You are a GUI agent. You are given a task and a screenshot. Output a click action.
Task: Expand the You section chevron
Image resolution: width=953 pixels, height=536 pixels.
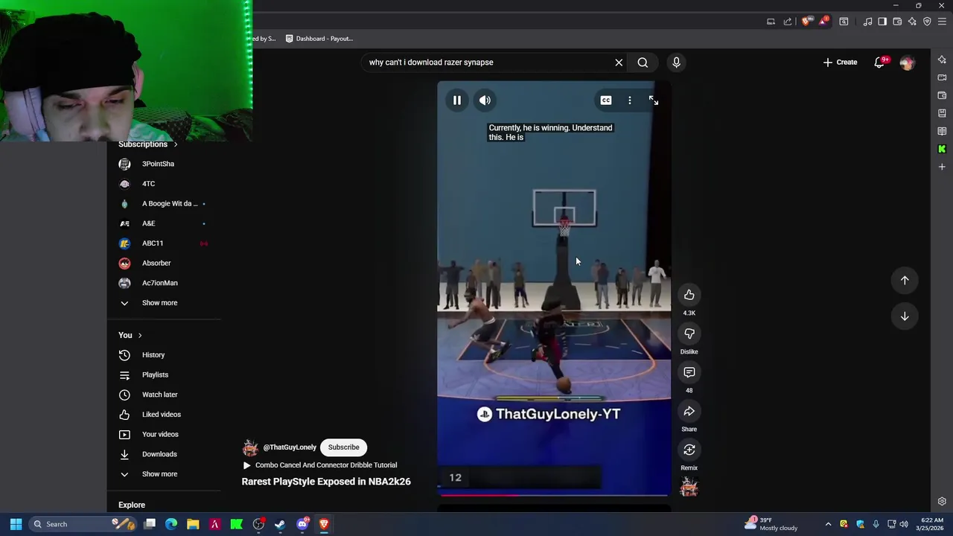(139, 336)
